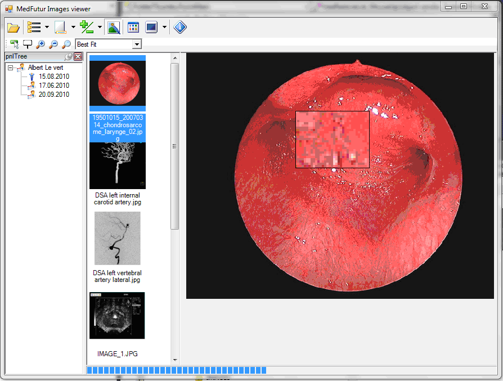This screenshot has height=381, width=503.
Task: Pin the pnlTree panel
Action: (68, 57)
